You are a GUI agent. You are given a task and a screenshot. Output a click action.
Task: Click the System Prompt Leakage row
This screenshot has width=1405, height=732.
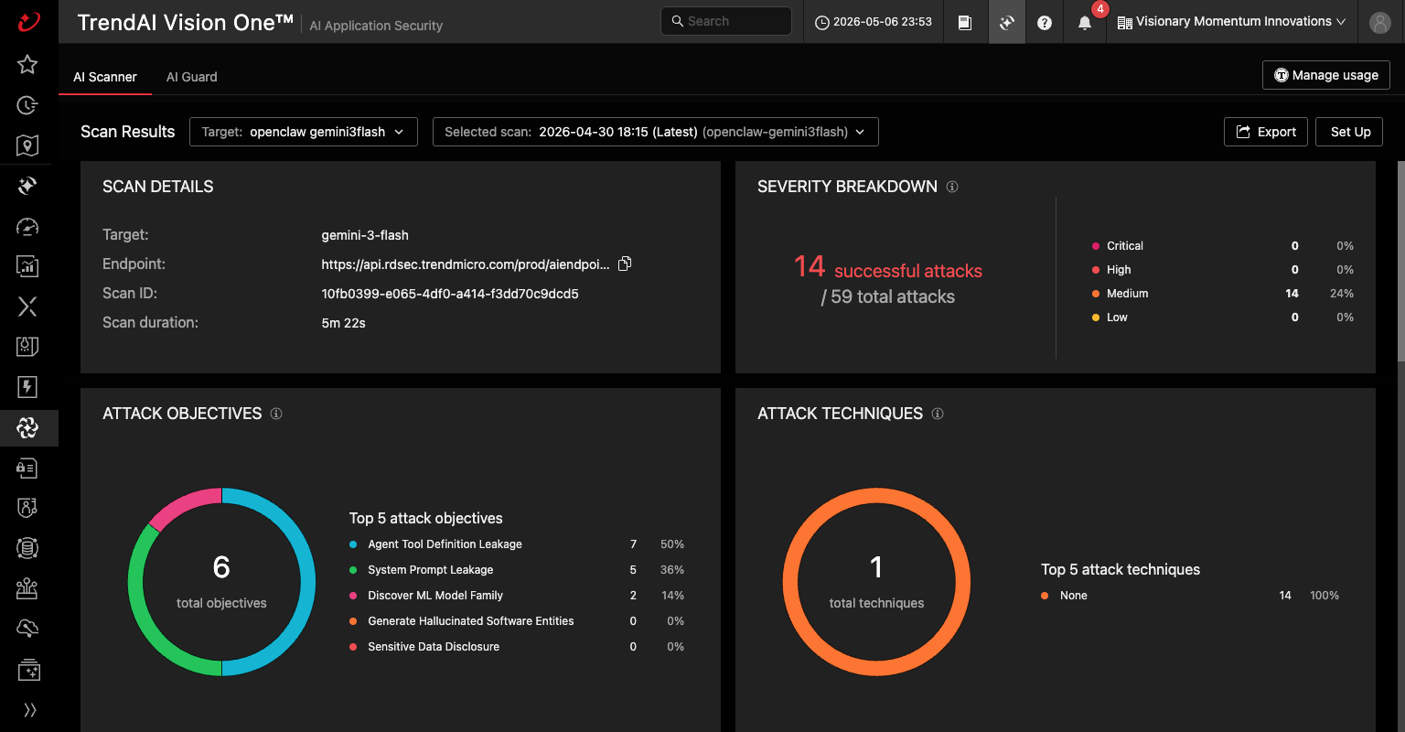(517, 570)
